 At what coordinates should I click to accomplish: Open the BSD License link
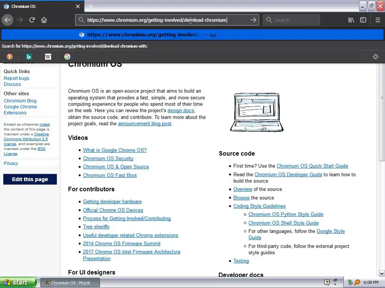pos(41,149)
